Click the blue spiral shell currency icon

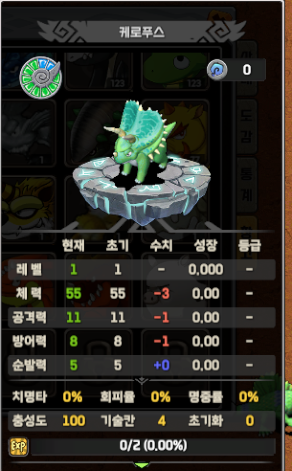click(x=217, y=70)
